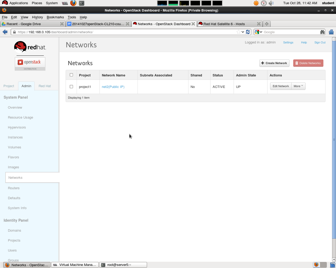
Task: Open the Tools menu
Action: point(72,17)
